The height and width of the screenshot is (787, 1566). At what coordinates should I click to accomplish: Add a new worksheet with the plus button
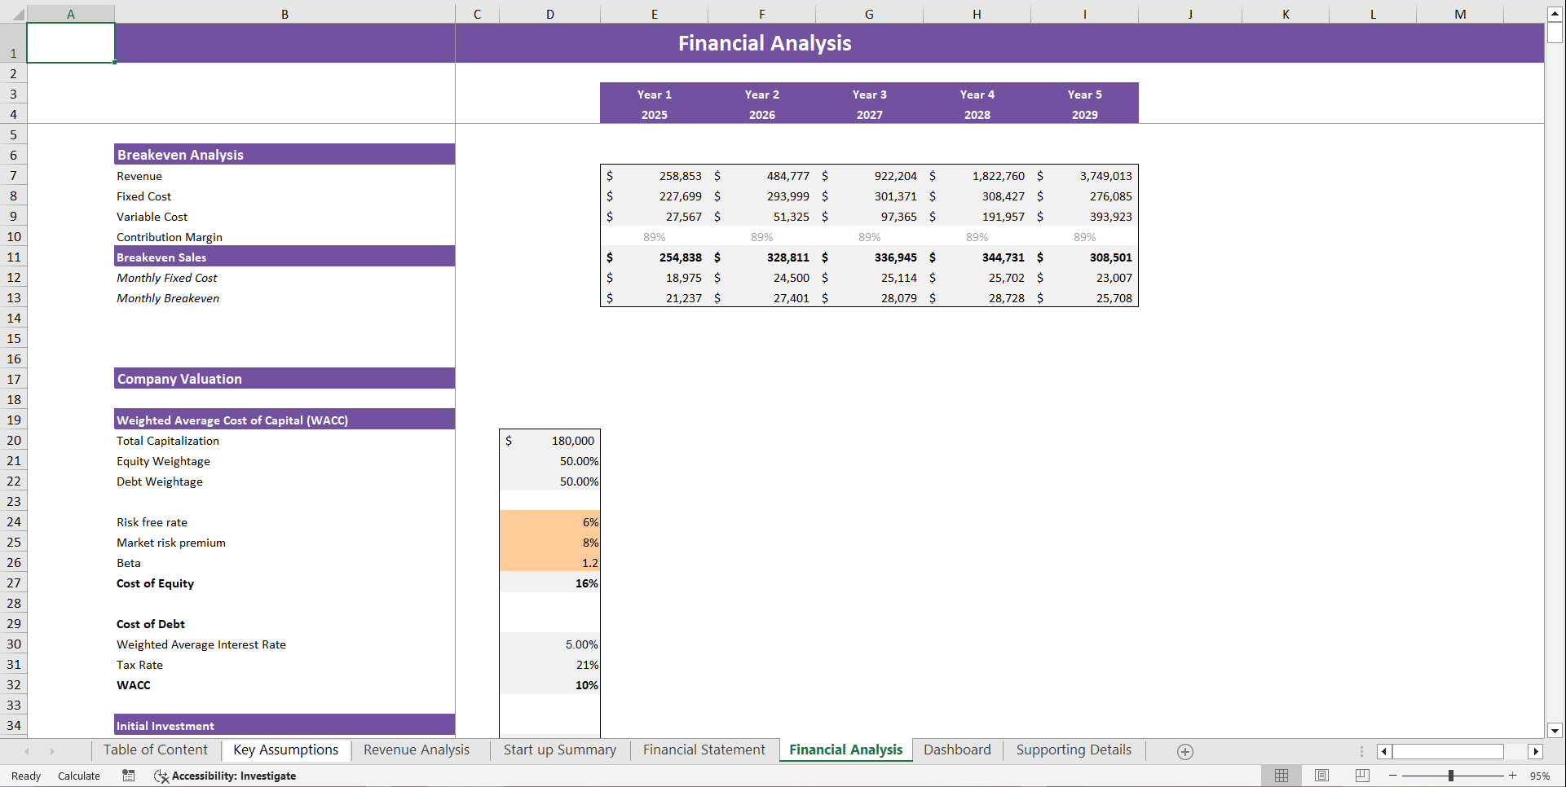[1185, 750]
